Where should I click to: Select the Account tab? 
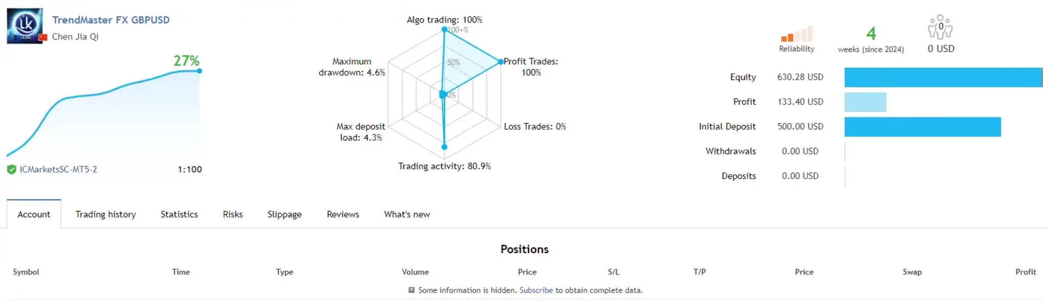pyautogui.click(x=34, y=215)
